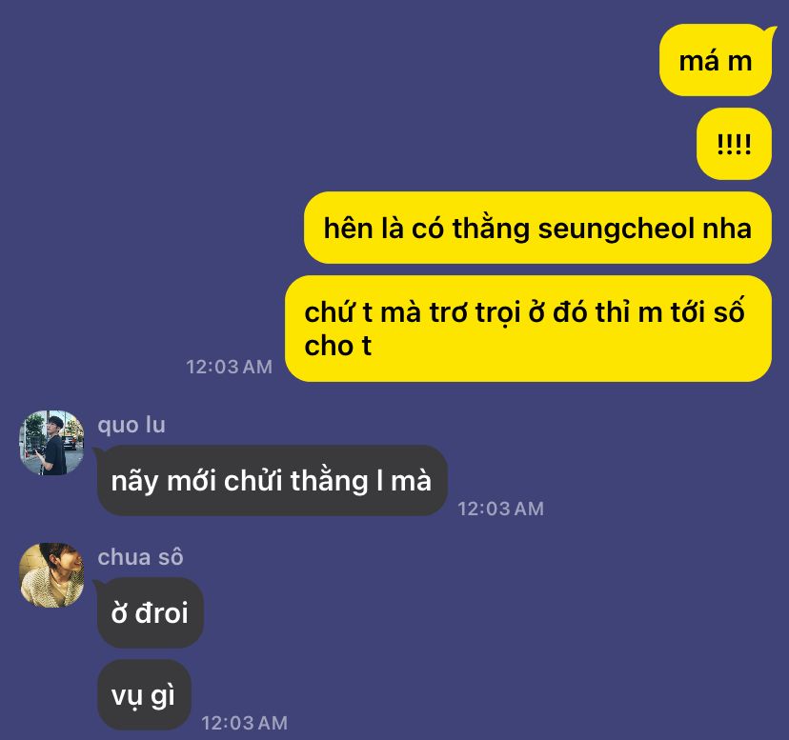Viewport: 789px width, 740px height.
Task: Tap the words 'cho t' in long message
Action: tap(337, 346)
